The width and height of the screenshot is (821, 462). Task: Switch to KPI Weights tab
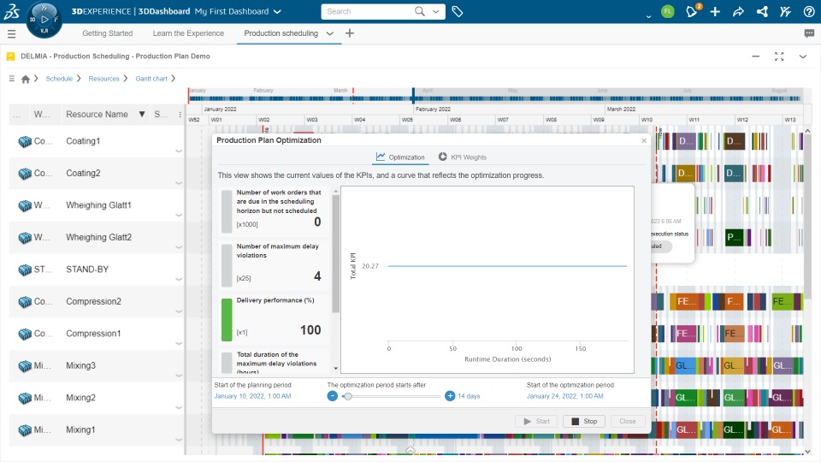(x=463, y=157)
